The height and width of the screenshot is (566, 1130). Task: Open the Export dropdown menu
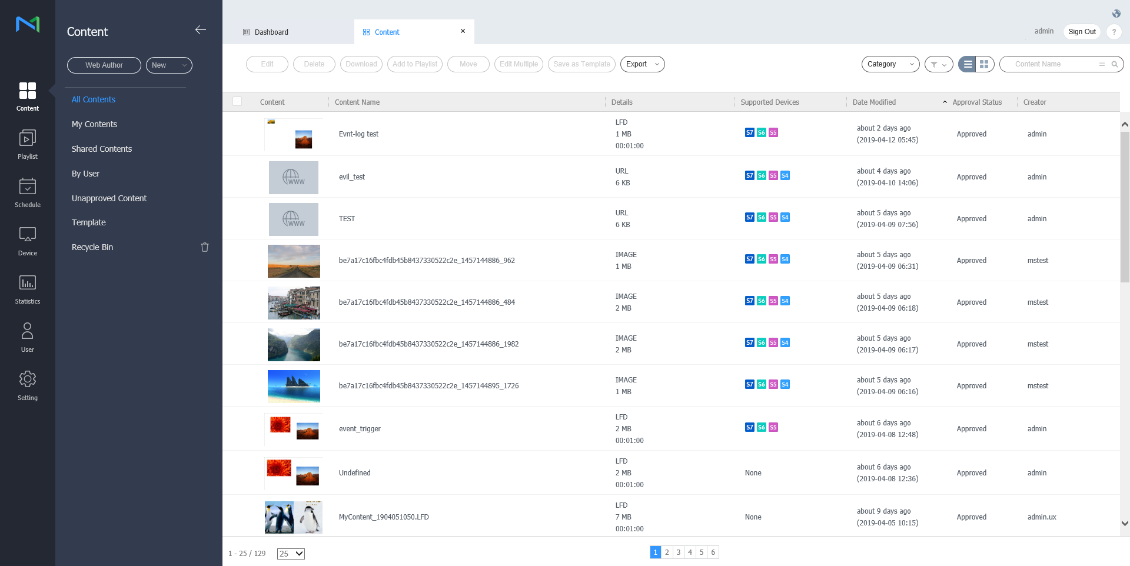[642, 64]
